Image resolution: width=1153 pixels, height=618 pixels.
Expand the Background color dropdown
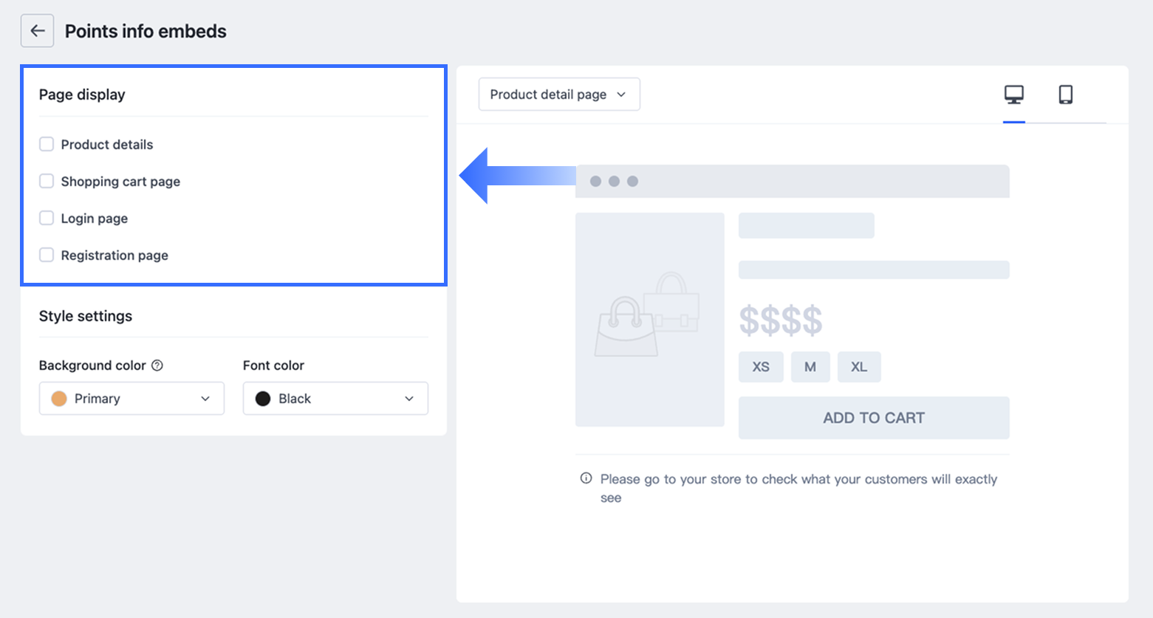[x=131, y=399]
